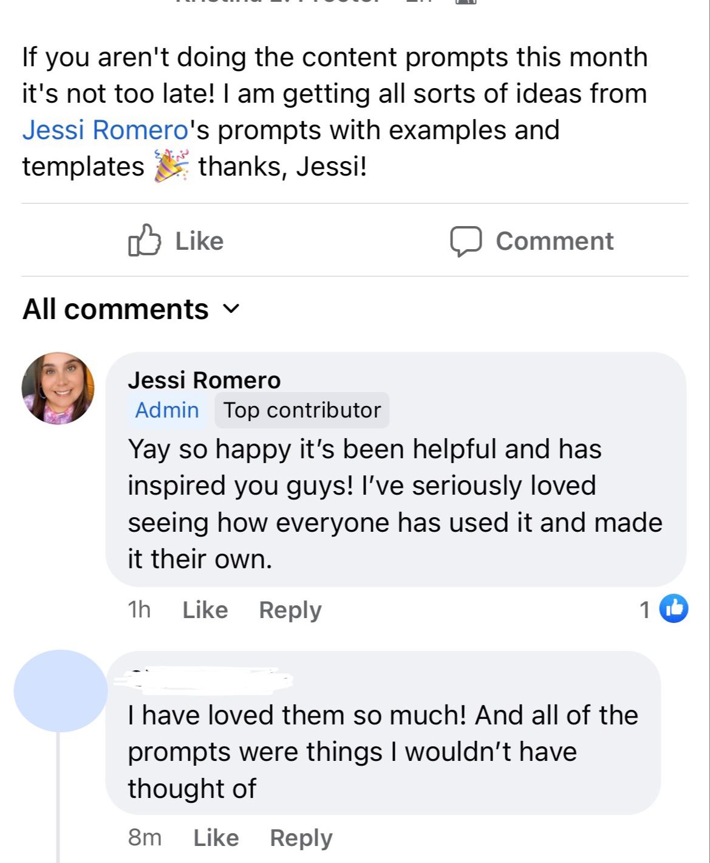Click the thumbs-up Like icon on the post
Screen dimensions: 710x863
click(x=145, y=241)
